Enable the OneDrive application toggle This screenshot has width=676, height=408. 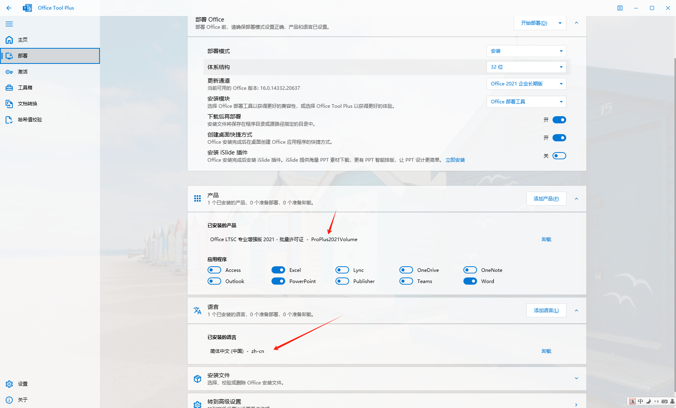(x=406, y=270)
